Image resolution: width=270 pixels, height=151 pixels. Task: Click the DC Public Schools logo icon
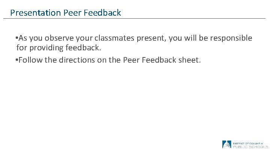click(226, 144)
